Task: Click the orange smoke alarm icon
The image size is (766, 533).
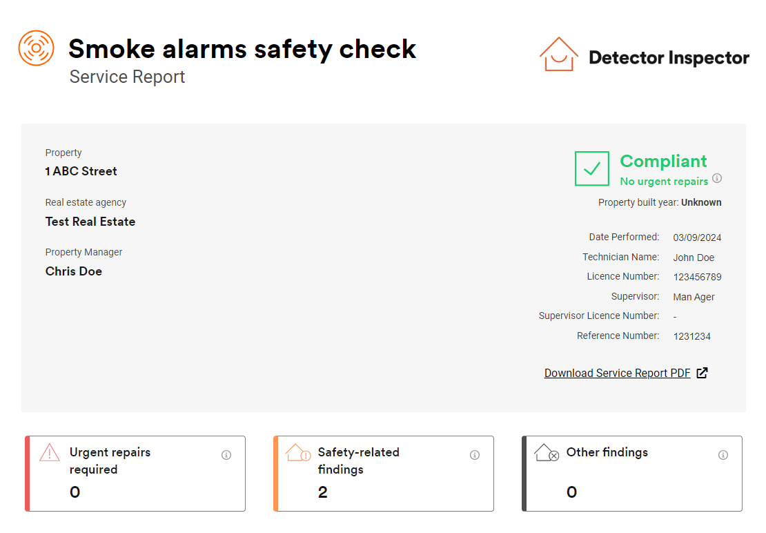Action: point(36,48)
